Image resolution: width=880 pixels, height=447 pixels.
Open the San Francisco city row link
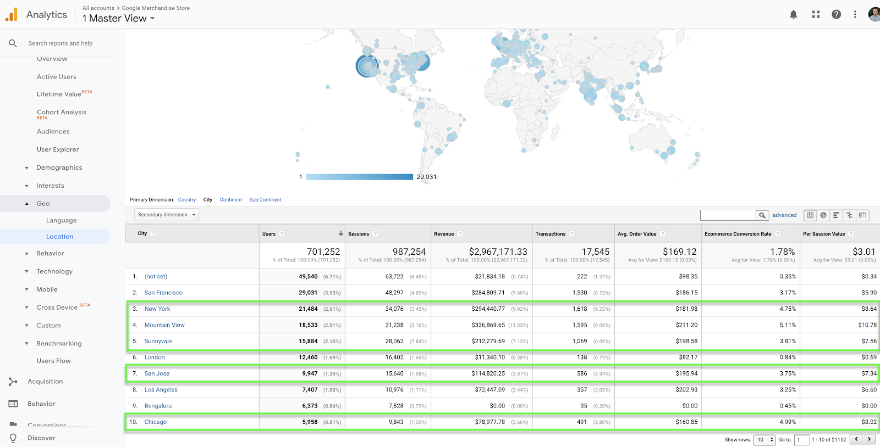click(x=163, y=293)
